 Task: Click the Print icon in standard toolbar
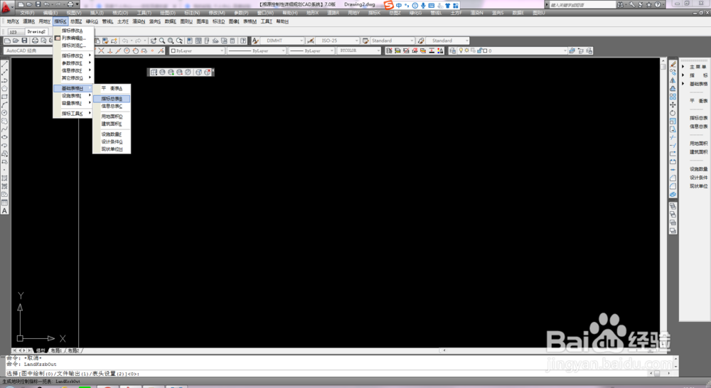[x=35, y=41]
